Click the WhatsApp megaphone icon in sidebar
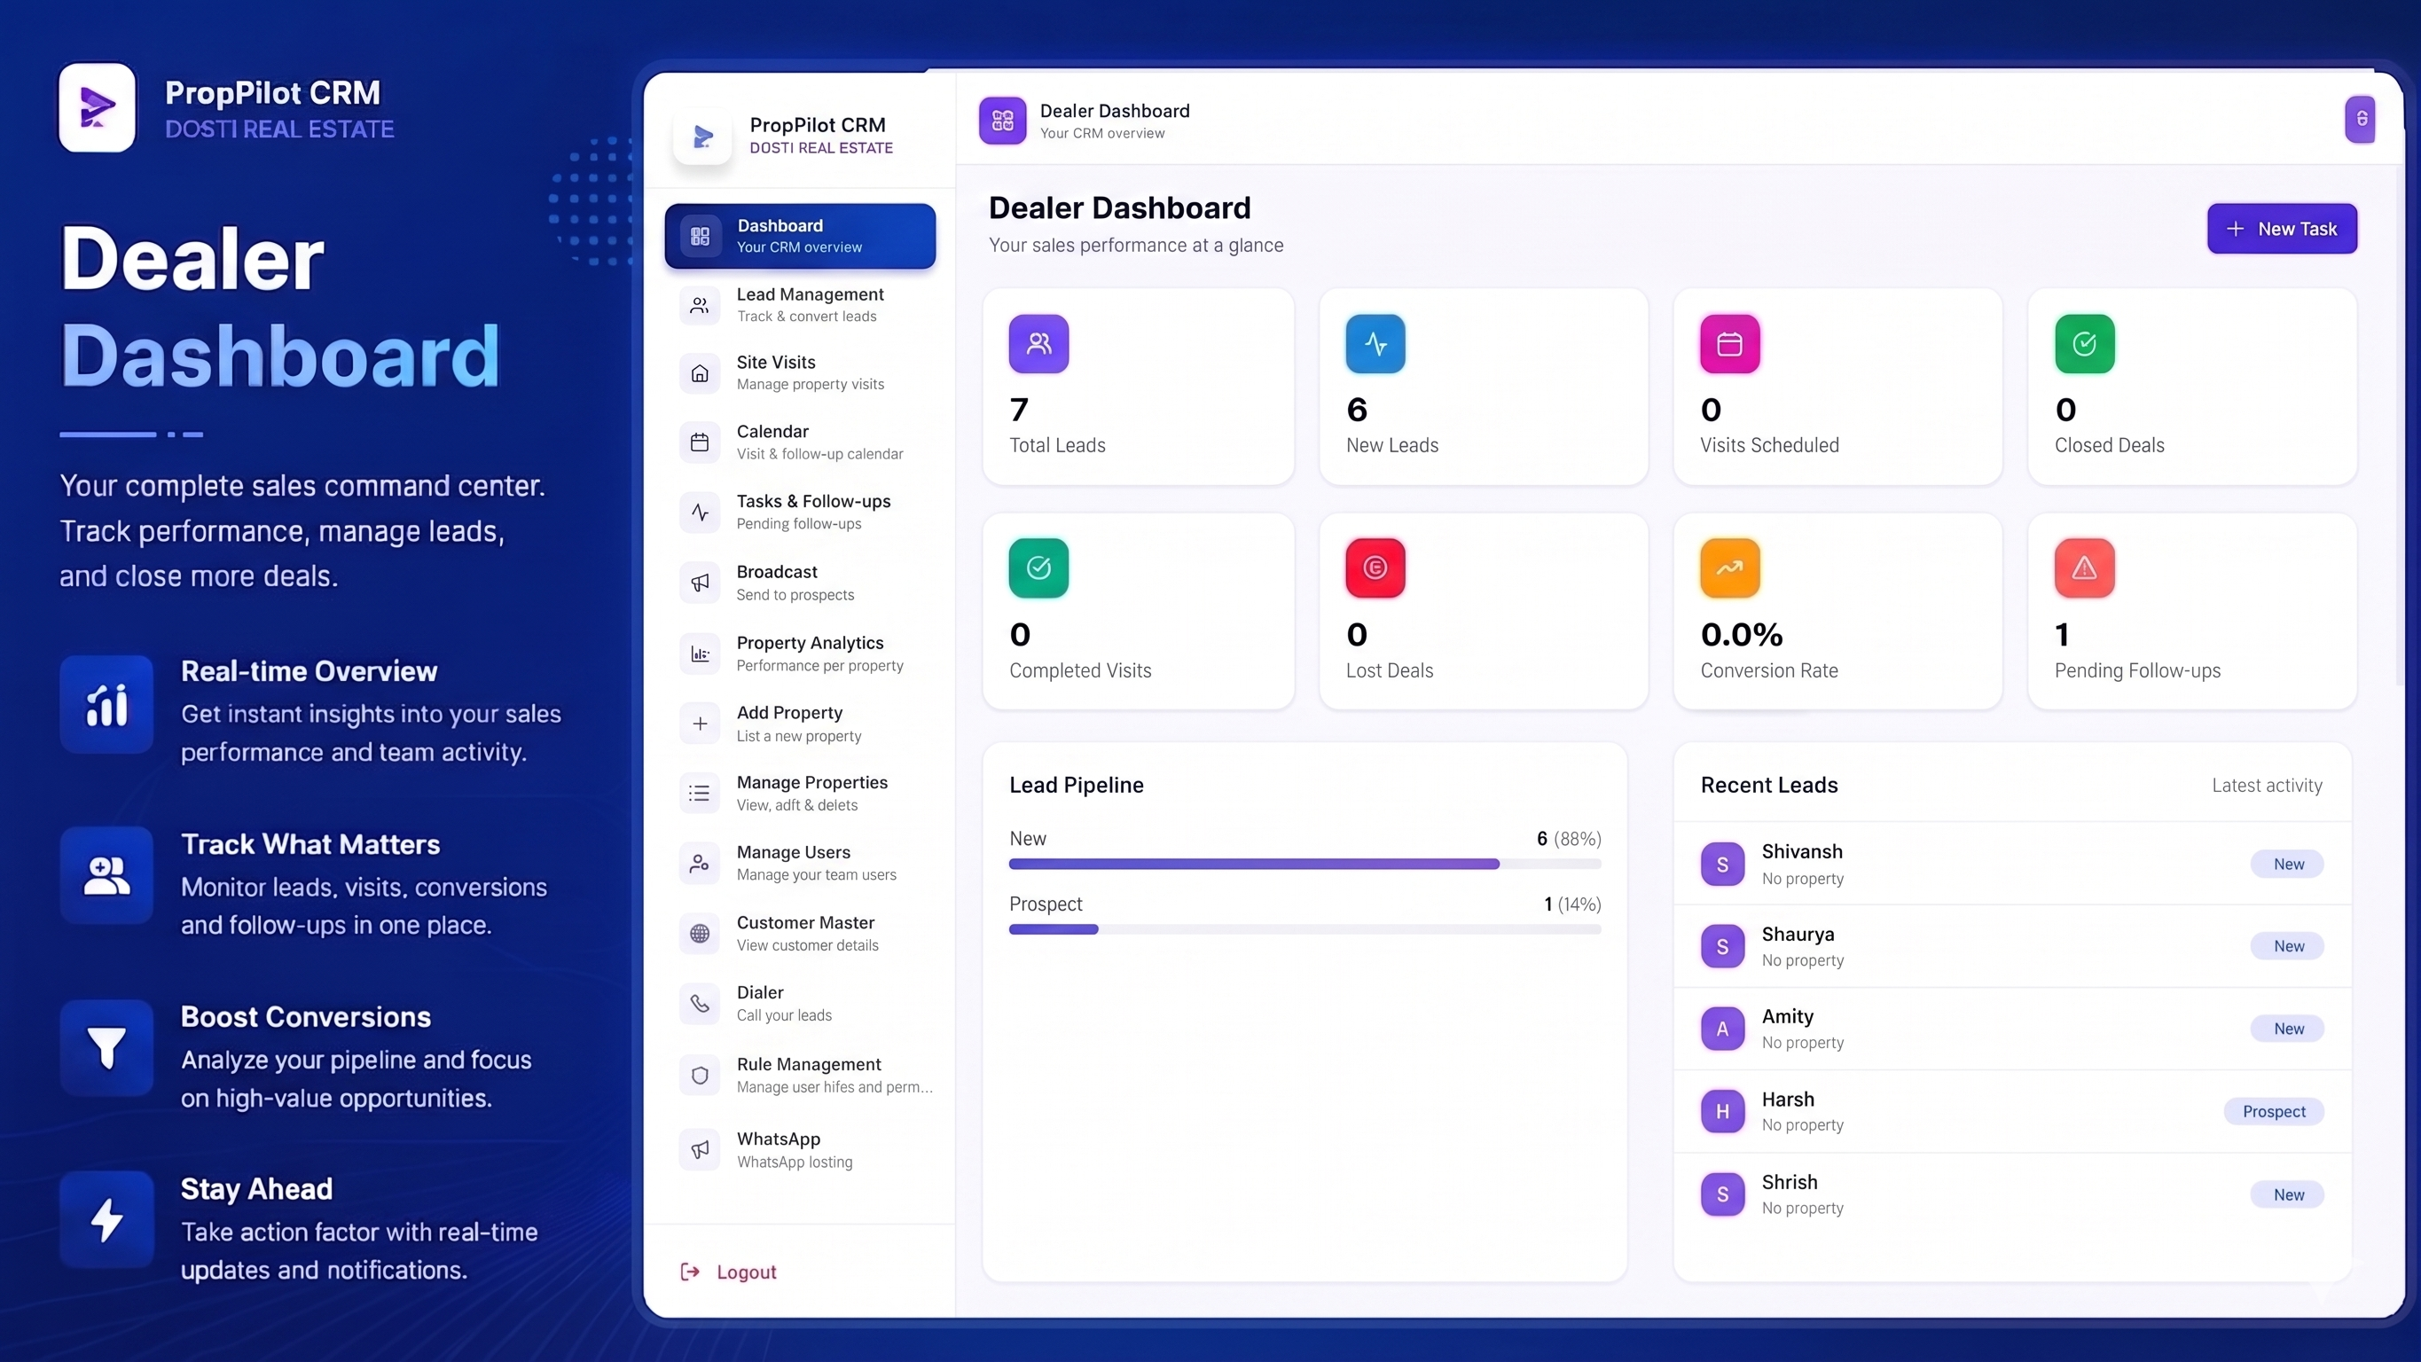 (x=699, y=1149)
